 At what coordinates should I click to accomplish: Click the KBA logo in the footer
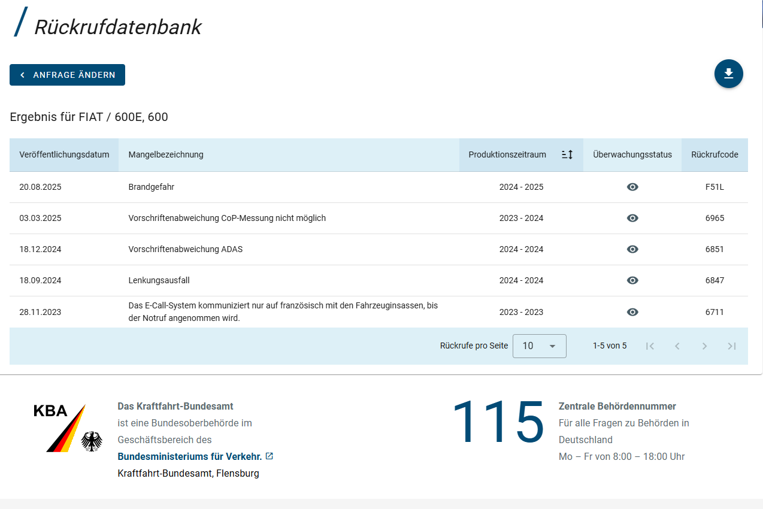point(60,428)
